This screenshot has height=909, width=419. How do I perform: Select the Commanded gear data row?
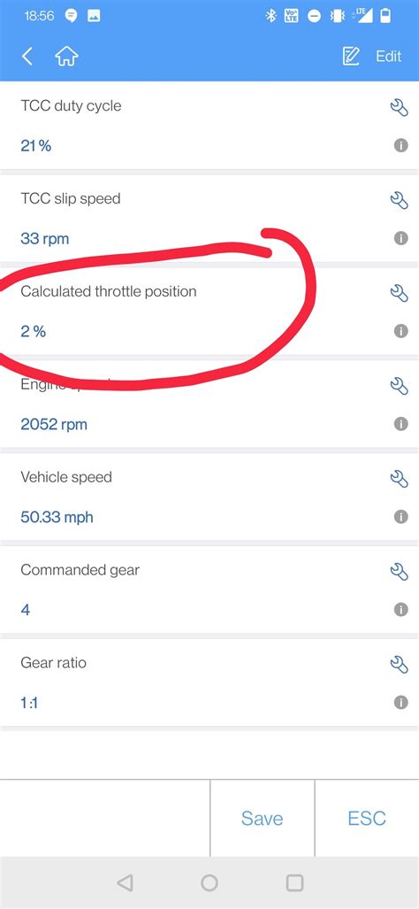209,589
